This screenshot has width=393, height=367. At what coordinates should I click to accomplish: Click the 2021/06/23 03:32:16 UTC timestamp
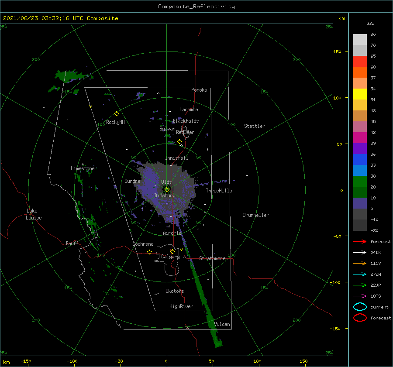[43, 18]
